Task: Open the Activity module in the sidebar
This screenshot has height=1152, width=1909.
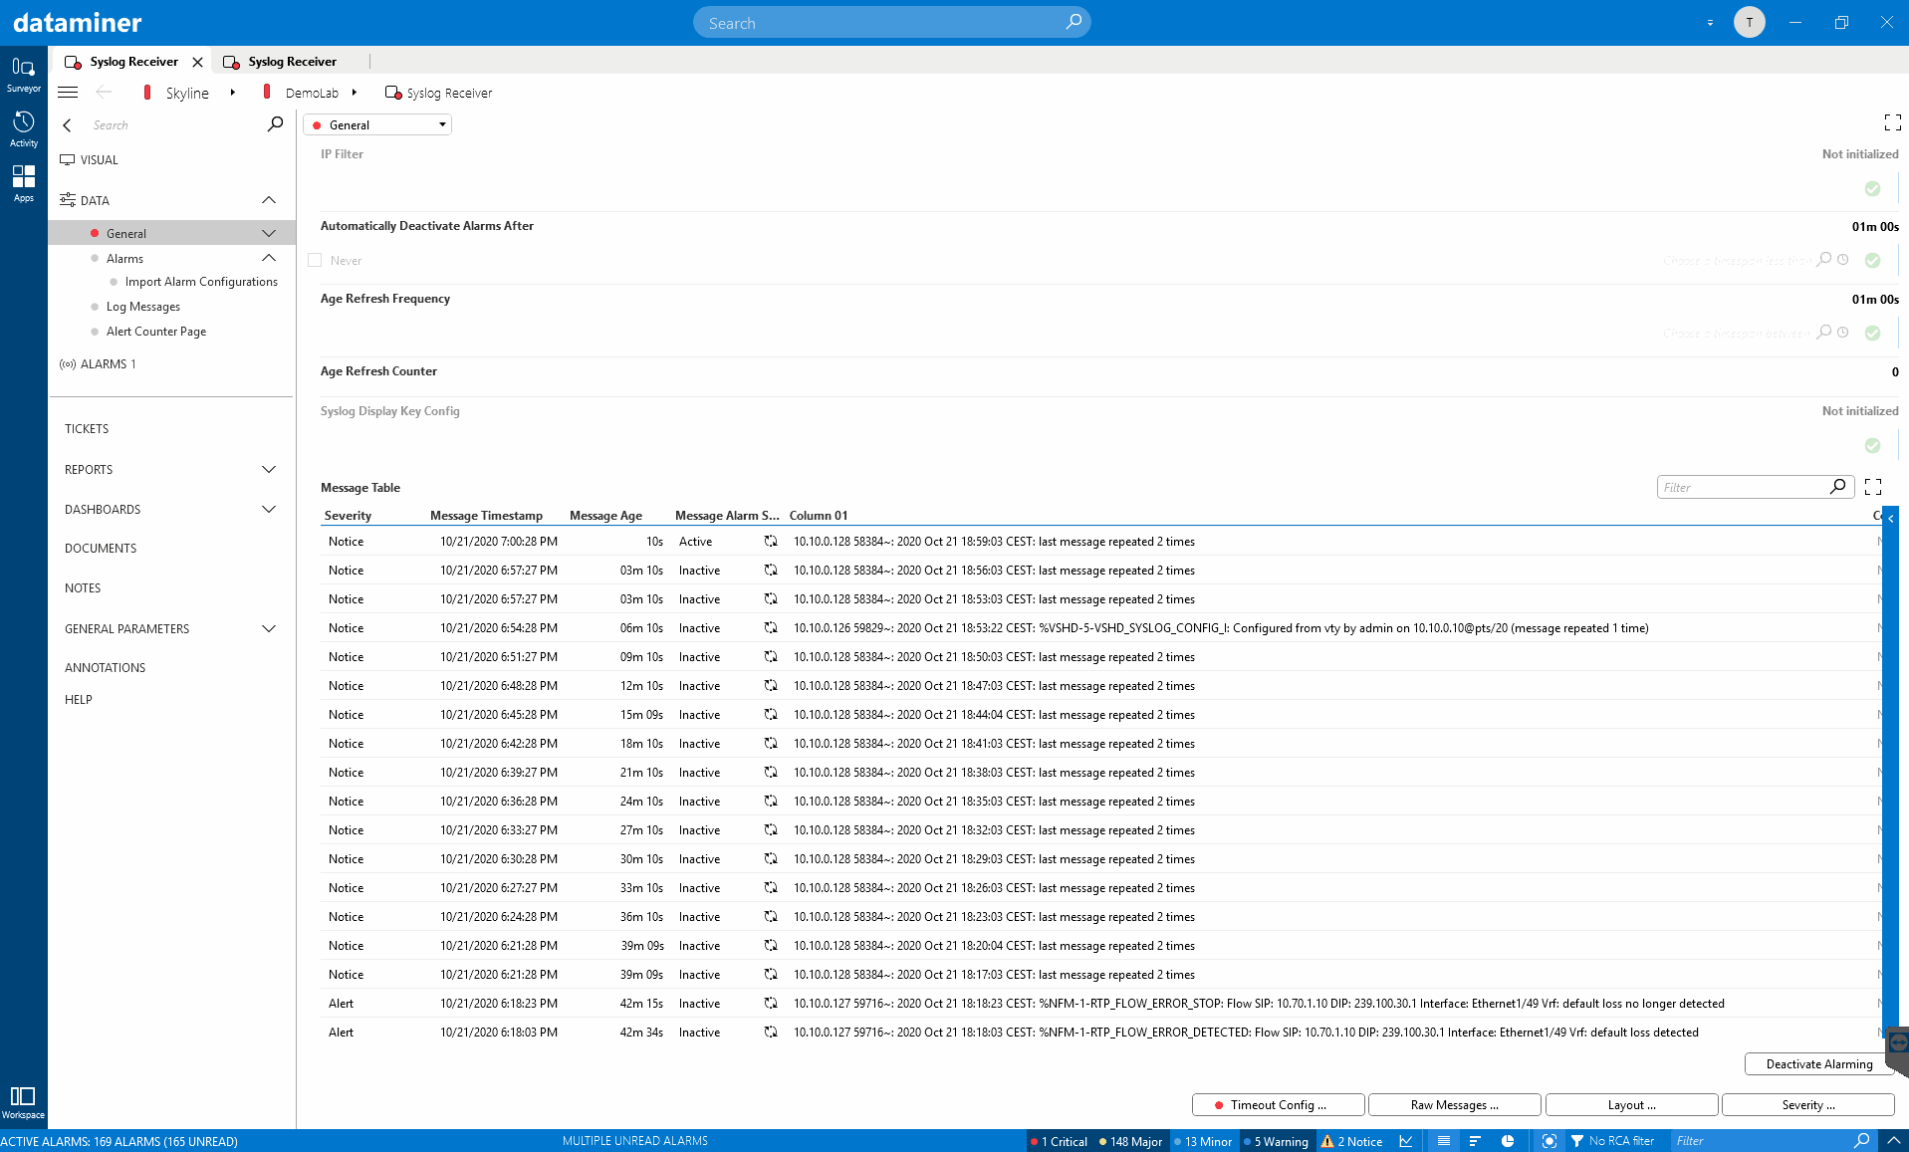Action: click(23, 126)
